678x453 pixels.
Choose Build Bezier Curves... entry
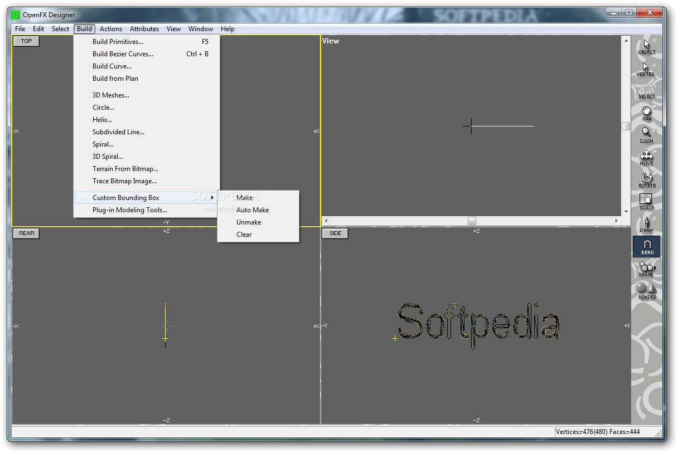point(147,54)
